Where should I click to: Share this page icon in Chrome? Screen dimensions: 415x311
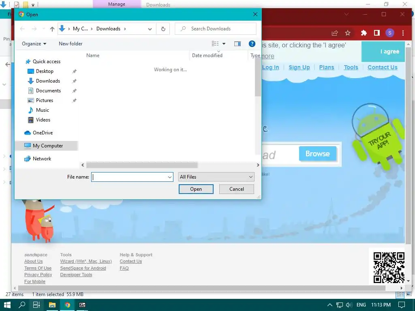click(x=335, y=33)
